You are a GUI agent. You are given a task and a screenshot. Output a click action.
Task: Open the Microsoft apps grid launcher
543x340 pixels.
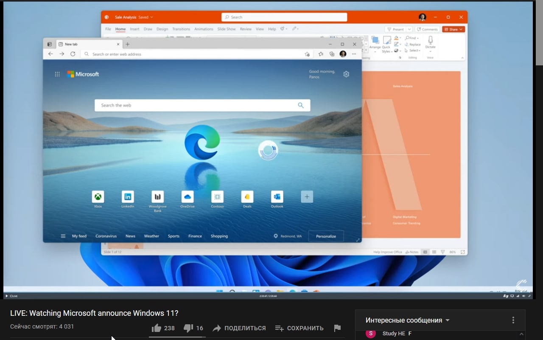[57, 74]
